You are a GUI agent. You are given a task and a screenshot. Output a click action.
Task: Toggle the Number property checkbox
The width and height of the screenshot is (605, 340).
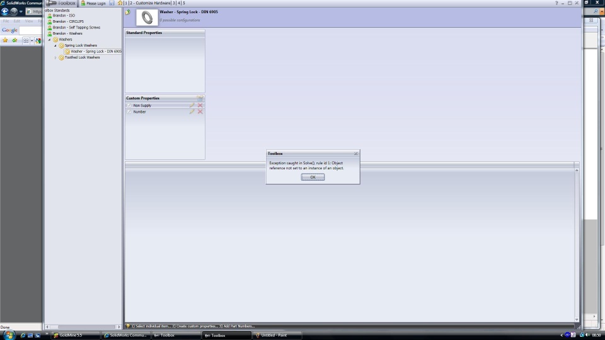pos(129,112)
